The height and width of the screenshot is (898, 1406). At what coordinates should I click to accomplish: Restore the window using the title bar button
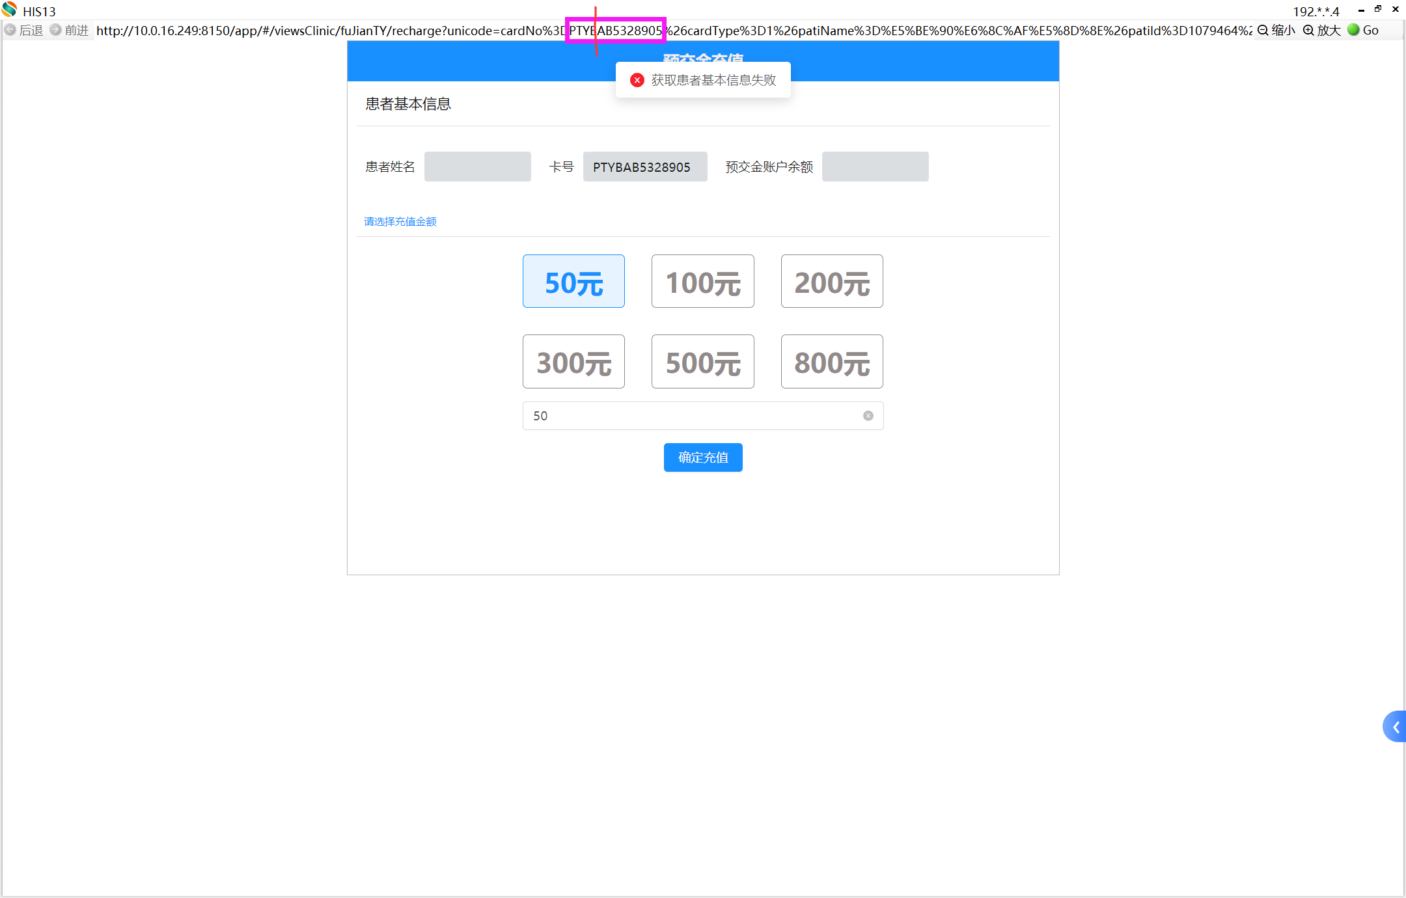tap(1378, 9)
